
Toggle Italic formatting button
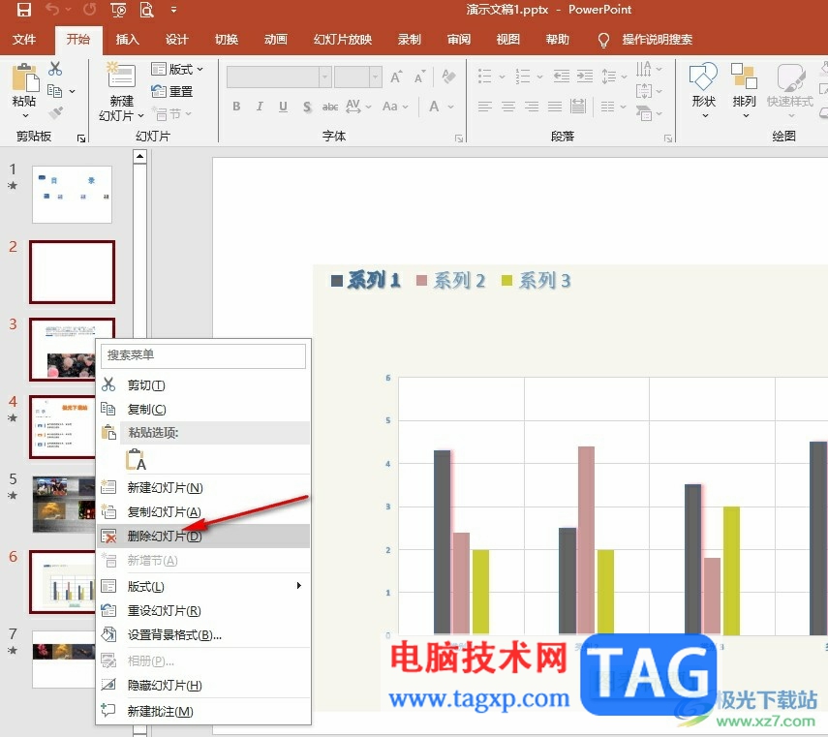point(260,107)
